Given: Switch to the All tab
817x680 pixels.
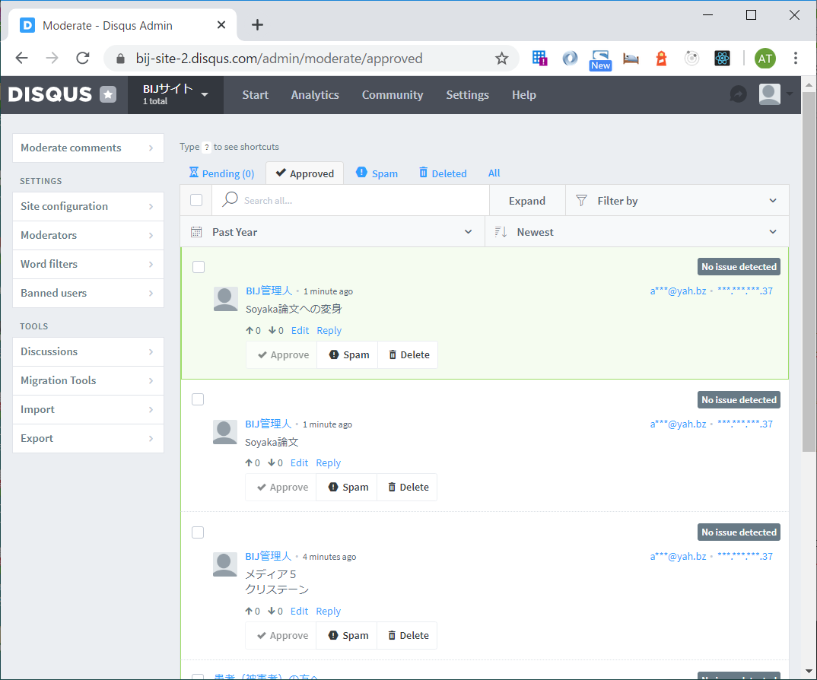Looking at the screenshot, I should click(494, 173).
